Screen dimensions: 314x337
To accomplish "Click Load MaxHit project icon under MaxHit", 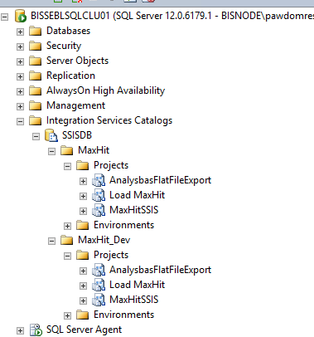I will click(99, 195).
